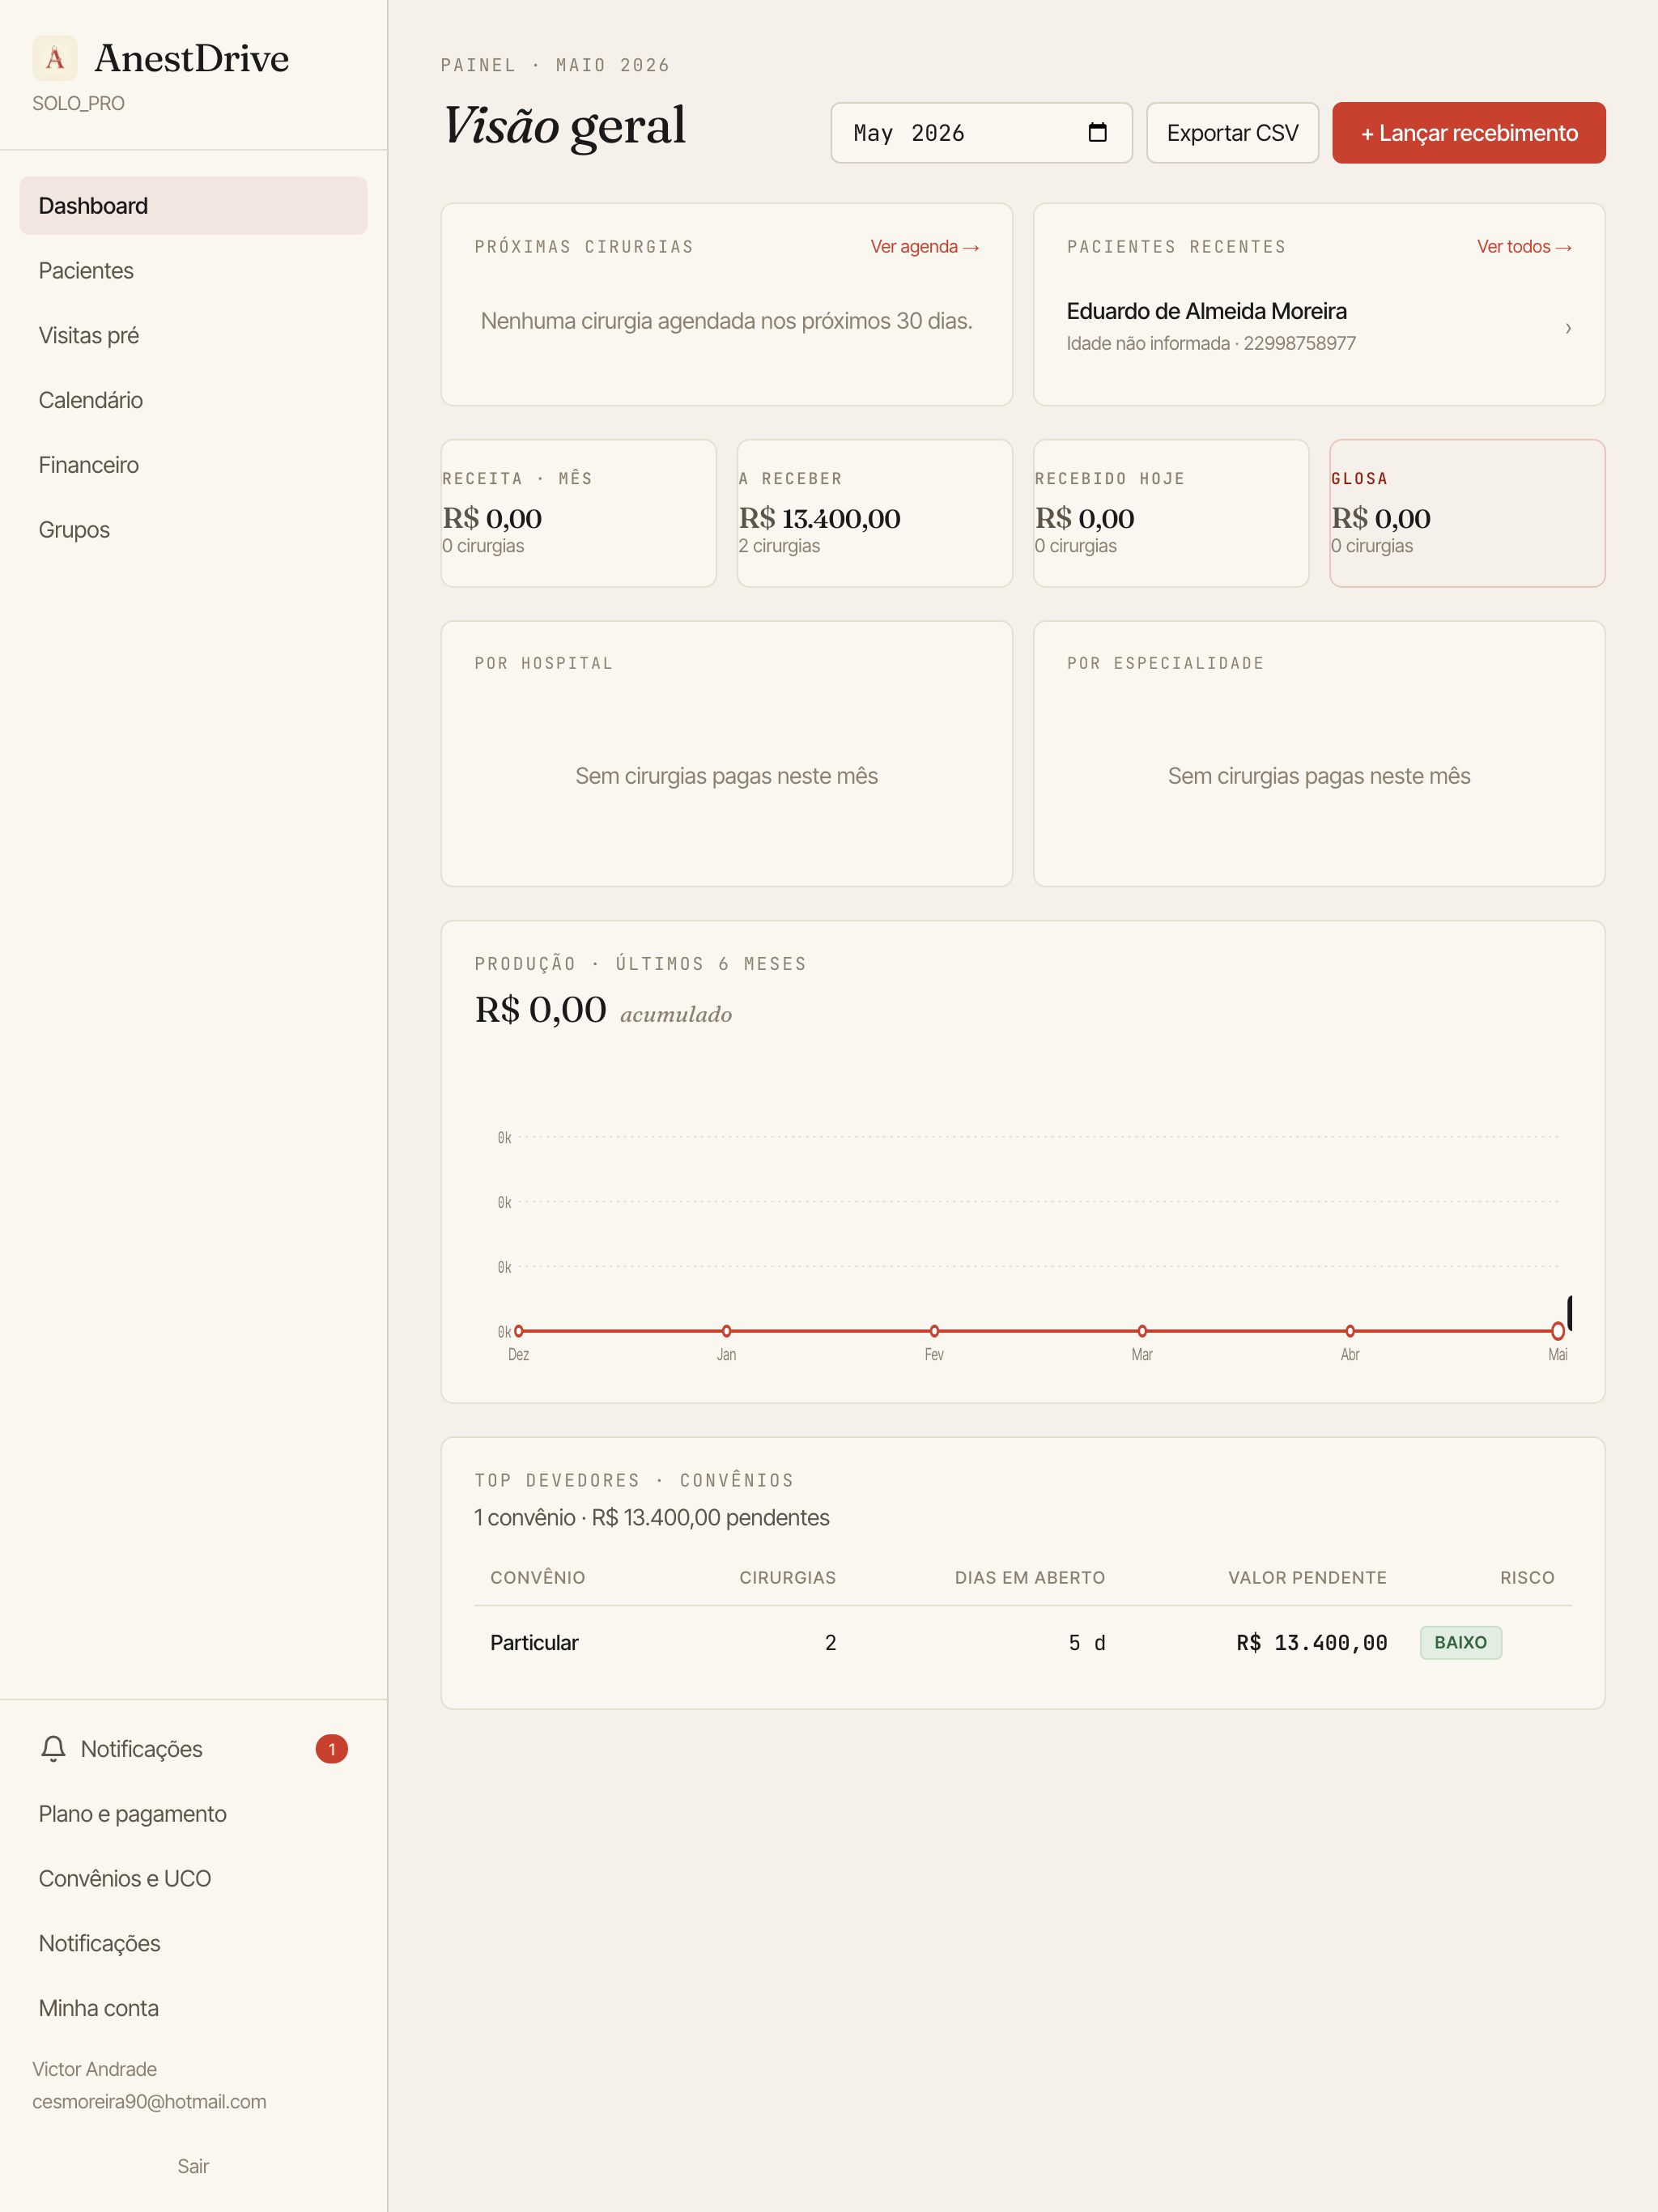Click the AnestDrive brand title
The height and width of the screenshot is (2212, 1658).
coord(192,58)
